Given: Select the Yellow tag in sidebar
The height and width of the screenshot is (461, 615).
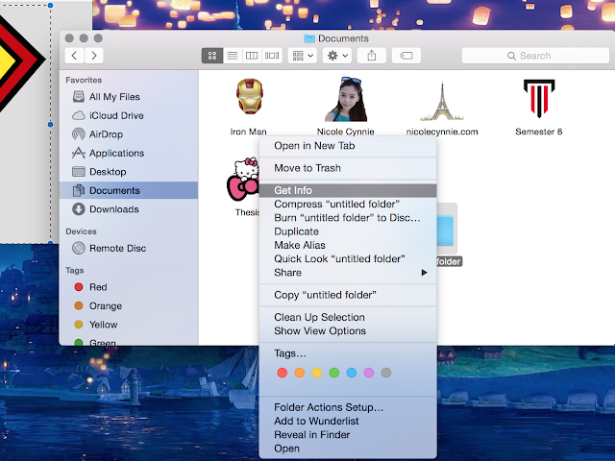Looking at the screenshot, I should (129, 325).
